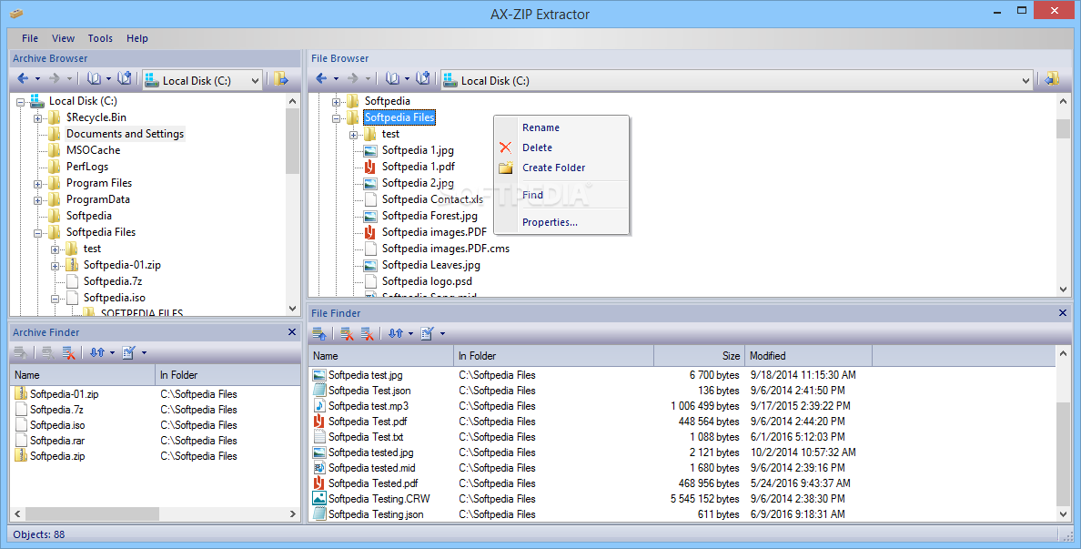
Task: Expand the $Recycle.Bin node in Archive Browser
Action: [x=38, y=118]
